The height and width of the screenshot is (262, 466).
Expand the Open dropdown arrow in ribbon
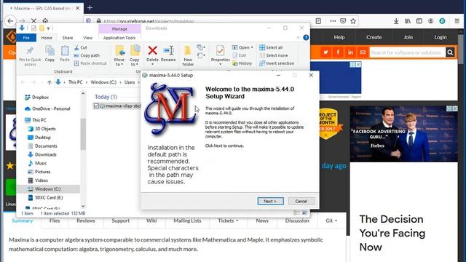252,47
